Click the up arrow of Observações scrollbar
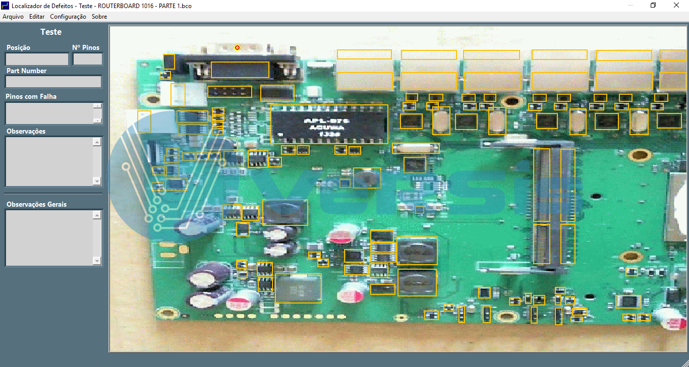 97,142
